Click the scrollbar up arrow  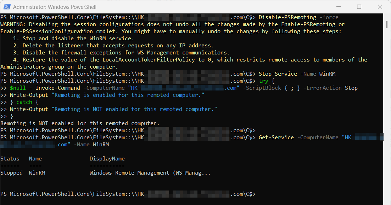(x=387, y=17)
